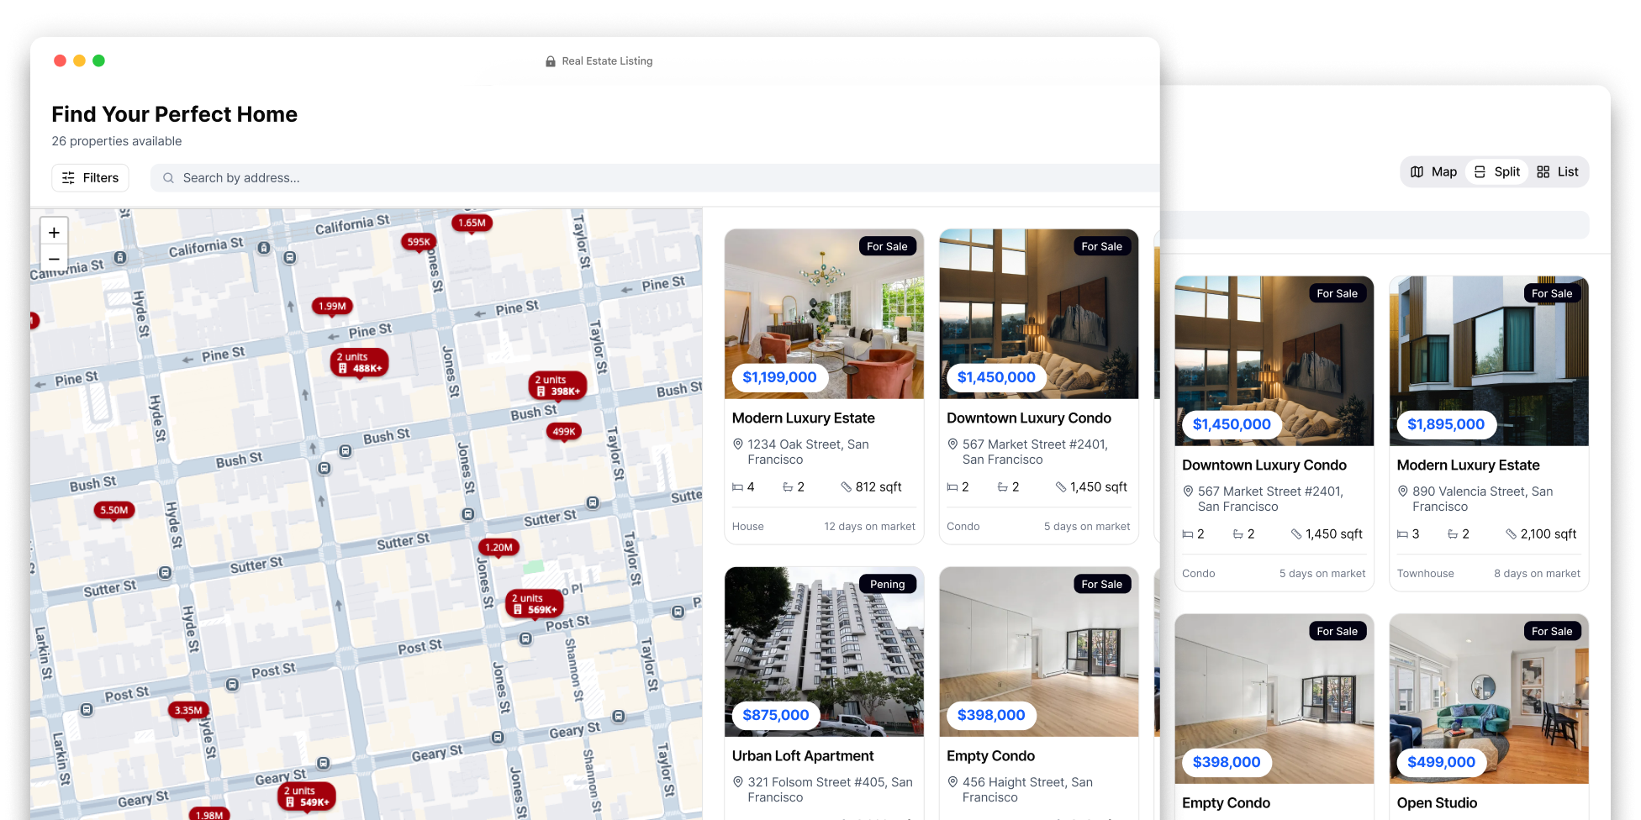Click the 1234 Oak Street address
Viewport: 1641px width, 820px height.
pyautogui.click(x=808, y=452)
